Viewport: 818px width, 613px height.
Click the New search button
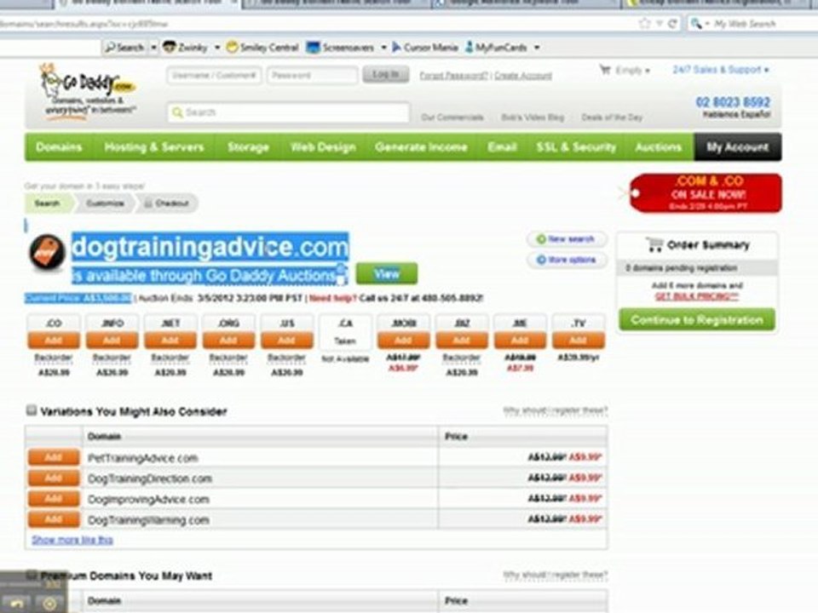pyautogui.click(x=567, y=239)
